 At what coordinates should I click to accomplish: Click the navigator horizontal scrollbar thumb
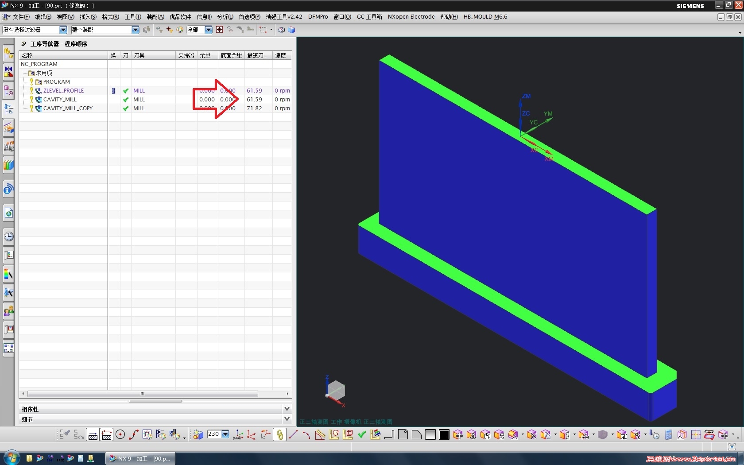coord(143,394)
